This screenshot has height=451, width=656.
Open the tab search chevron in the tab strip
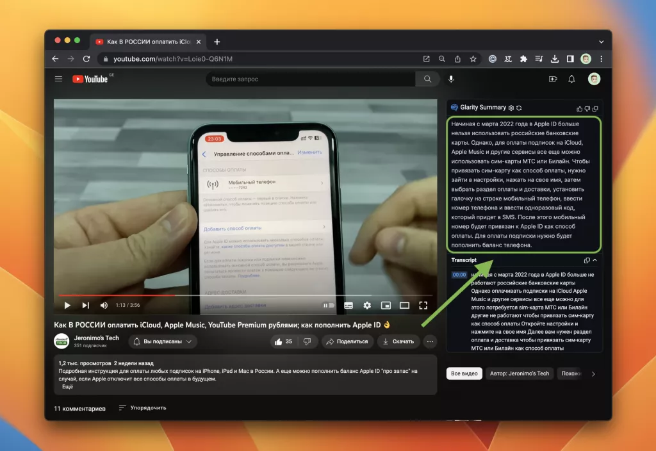(x=601, y=42)
